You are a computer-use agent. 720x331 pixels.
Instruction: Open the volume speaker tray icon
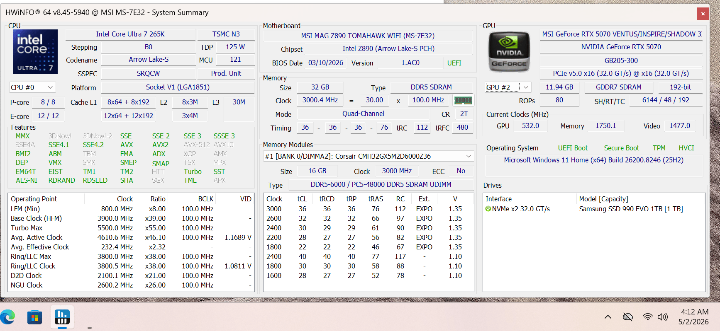tap(663, 317)
